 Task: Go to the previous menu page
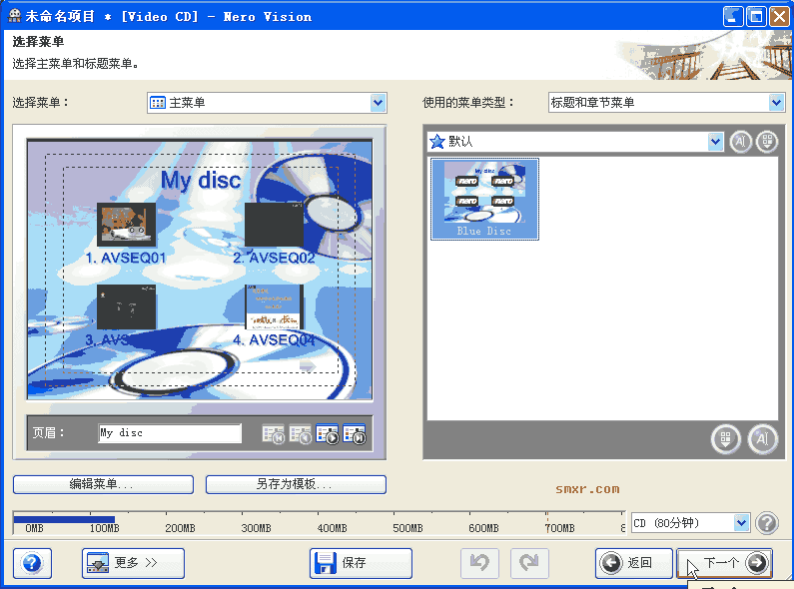[301, 434]
